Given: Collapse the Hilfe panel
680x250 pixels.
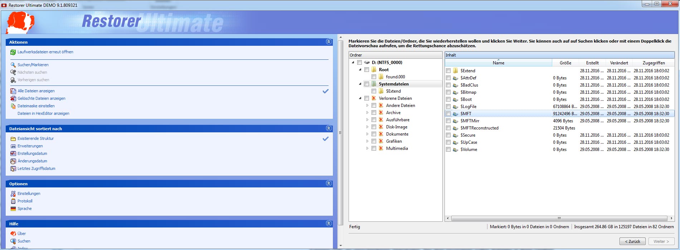Looking at the screenshot, I should [329, 224].
